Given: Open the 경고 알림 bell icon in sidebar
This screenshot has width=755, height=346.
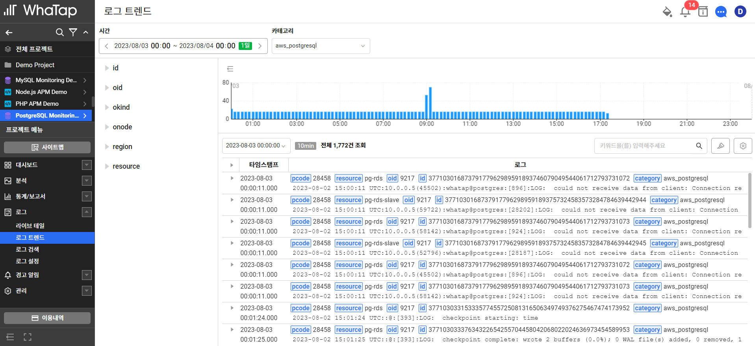Looking at the screenshot, I should point(8,275).
